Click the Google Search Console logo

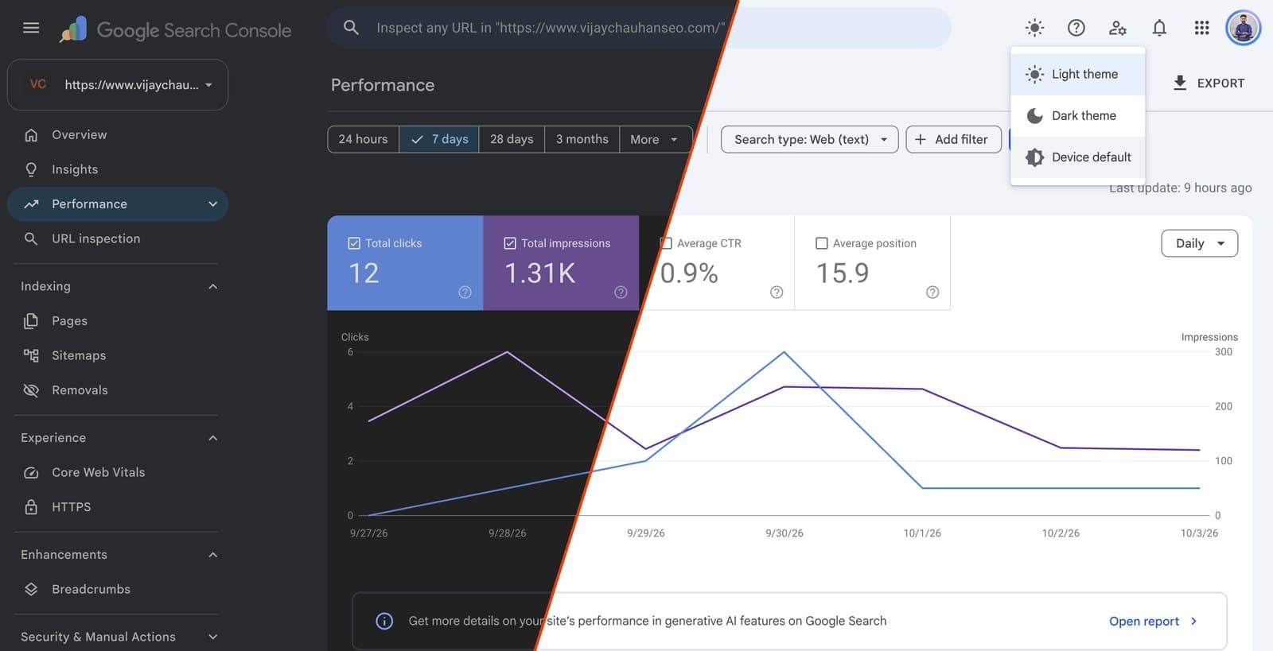[176, 30]
